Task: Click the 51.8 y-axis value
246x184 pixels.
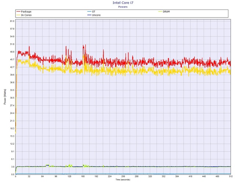Action: [12, 44]
